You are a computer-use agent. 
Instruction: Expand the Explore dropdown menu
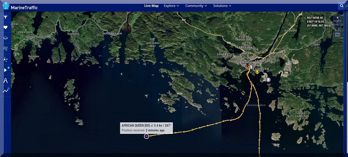point(171,6)
